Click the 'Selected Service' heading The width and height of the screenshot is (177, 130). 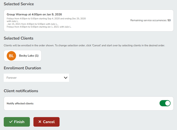point(19,4)
